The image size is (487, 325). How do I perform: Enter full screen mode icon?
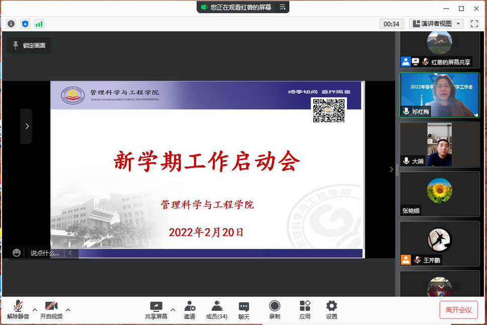point(474,24)
